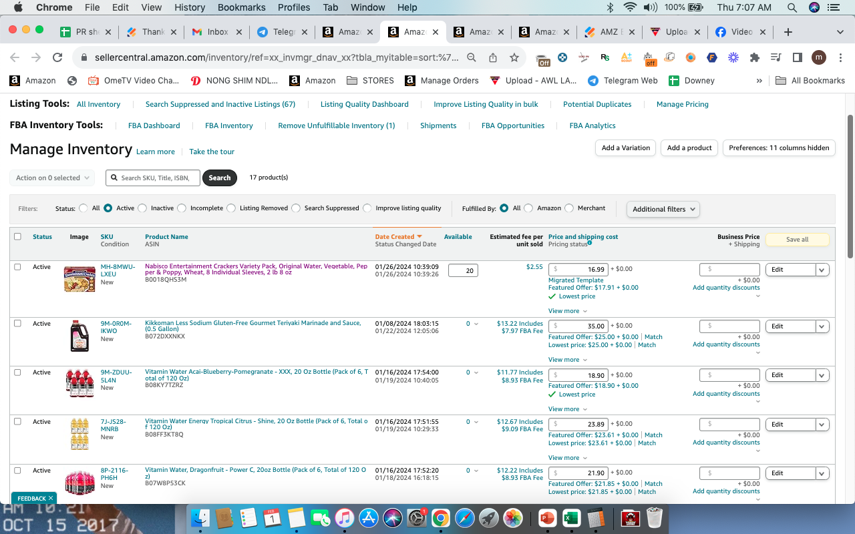Toggle Chrome's side panel icon
Viewport: 855px width, 534px height.
(797, 57)
